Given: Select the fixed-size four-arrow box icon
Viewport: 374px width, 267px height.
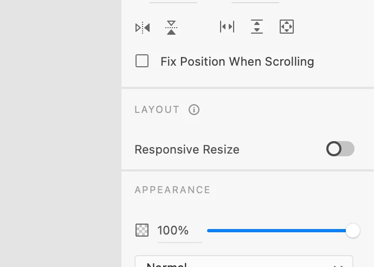Looking at the screenshot, I should point(287,27).
